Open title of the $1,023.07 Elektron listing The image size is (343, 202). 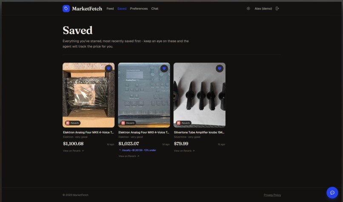[x=144, y=132]
